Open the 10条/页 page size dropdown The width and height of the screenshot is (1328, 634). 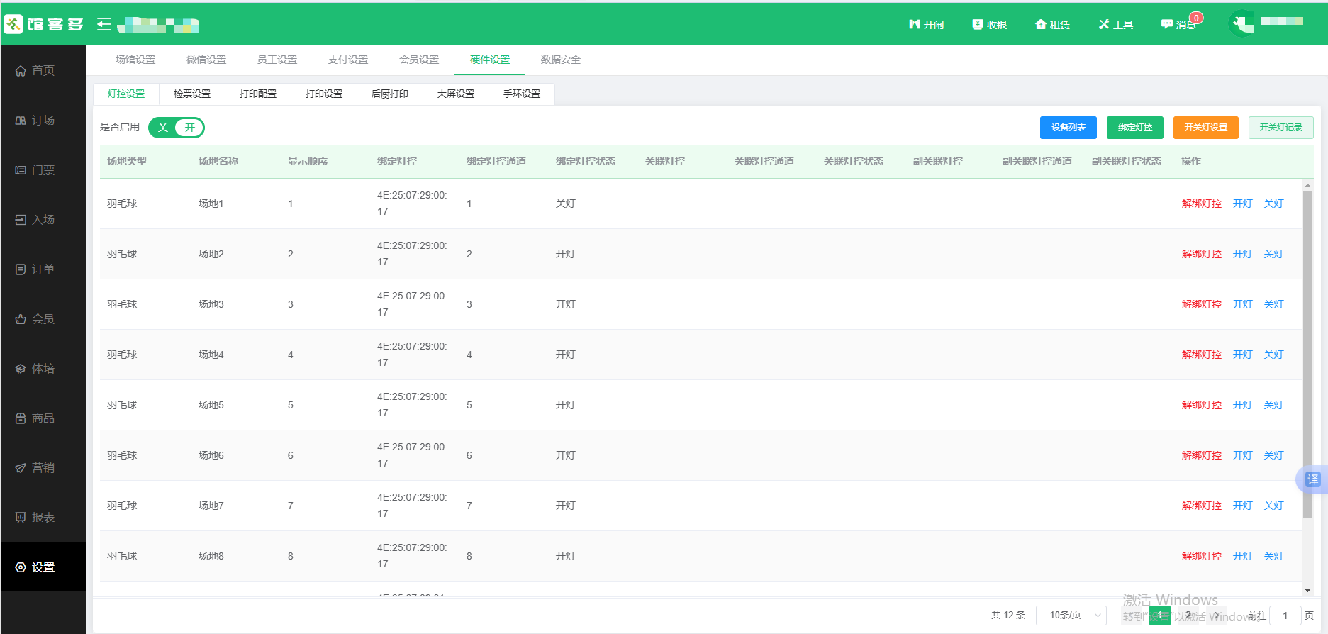[1071, 615]
